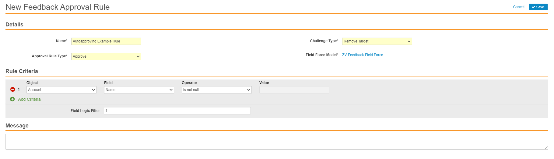Viewport: 554px width, 159px height.
Task: Click the Value field in criteria row
Action: pyautogui.click(x=294, y=90)
